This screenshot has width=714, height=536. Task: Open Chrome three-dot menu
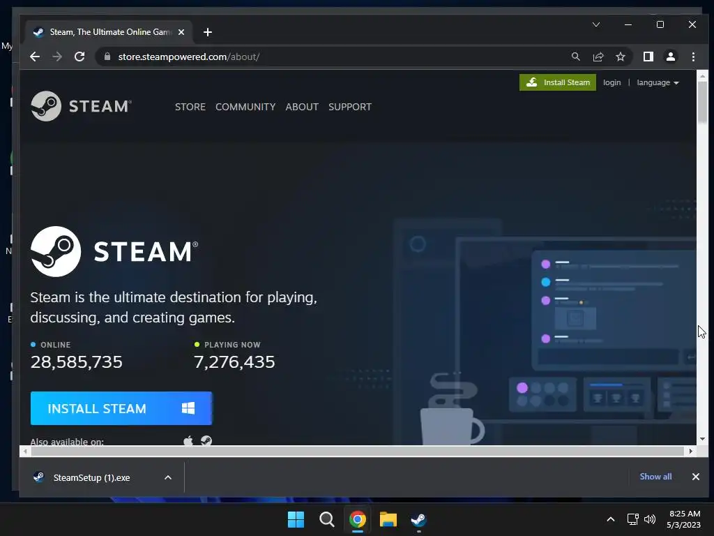693,57
